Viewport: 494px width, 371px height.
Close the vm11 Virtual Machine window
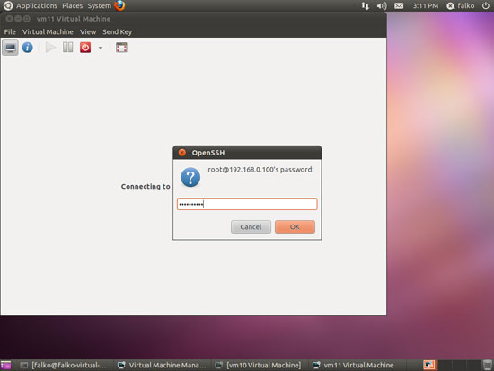9,19
